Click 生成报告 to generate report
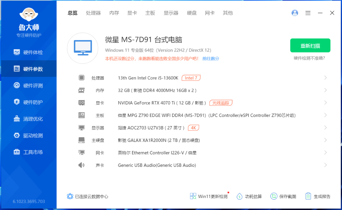342x210 pixels. point(318,196)
